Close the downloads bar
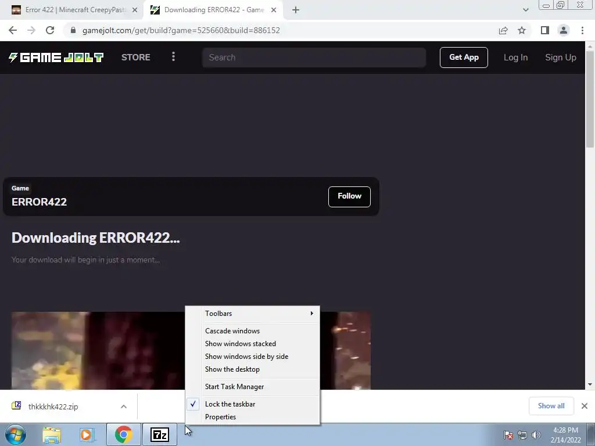 (585, 406)
